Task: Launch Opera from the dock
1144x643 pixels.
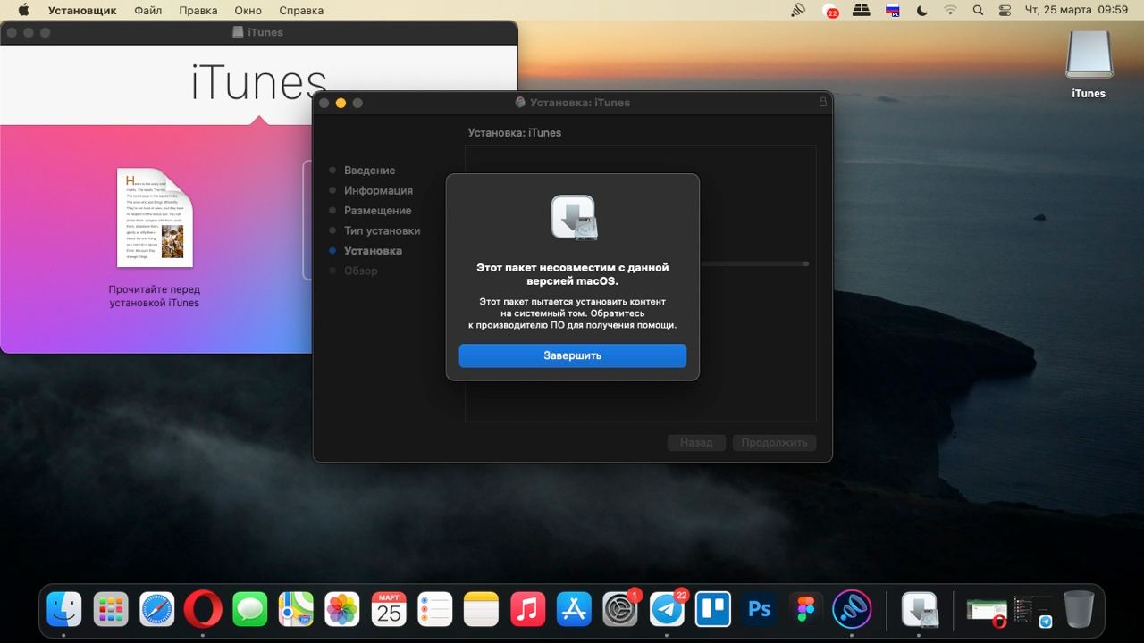Action: 203,610
